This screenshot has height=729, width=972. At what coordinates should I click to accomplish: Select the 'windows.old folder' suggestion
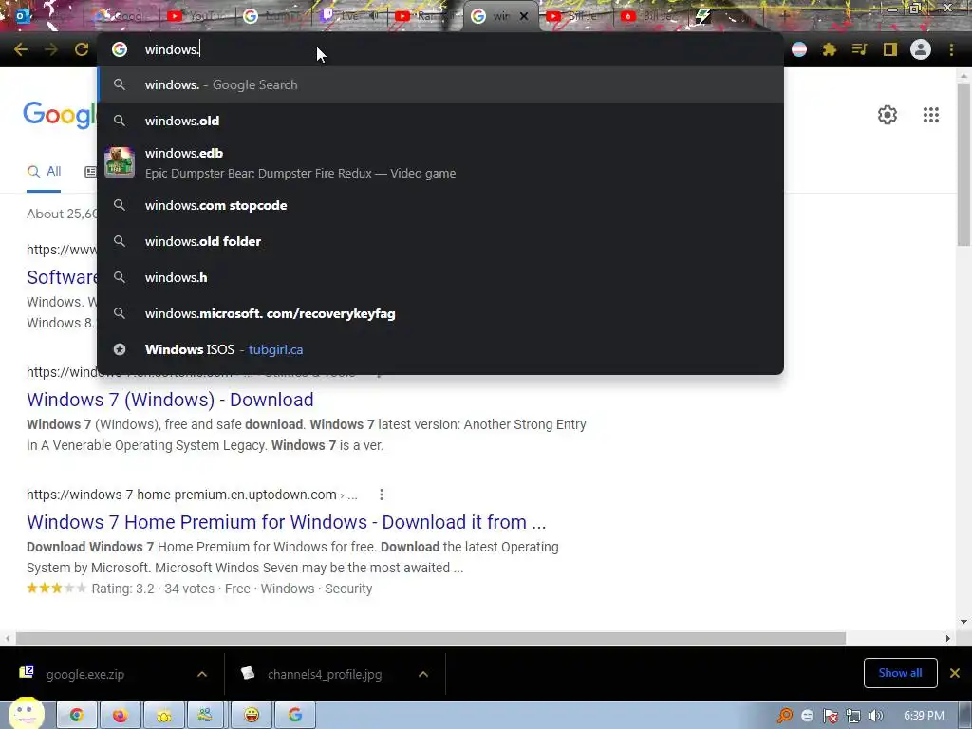[x=440, y=241]
